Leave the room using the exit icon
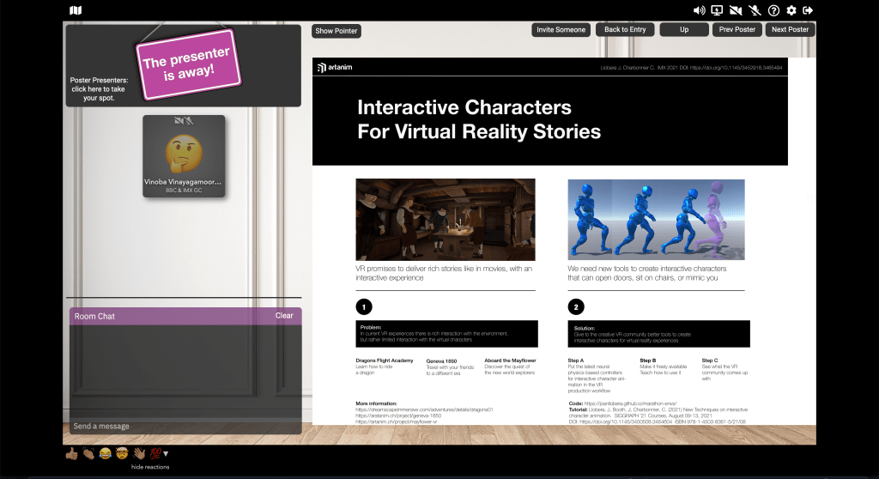The height and width of the screenshot is (479, 879). click(x=809, y=10)
